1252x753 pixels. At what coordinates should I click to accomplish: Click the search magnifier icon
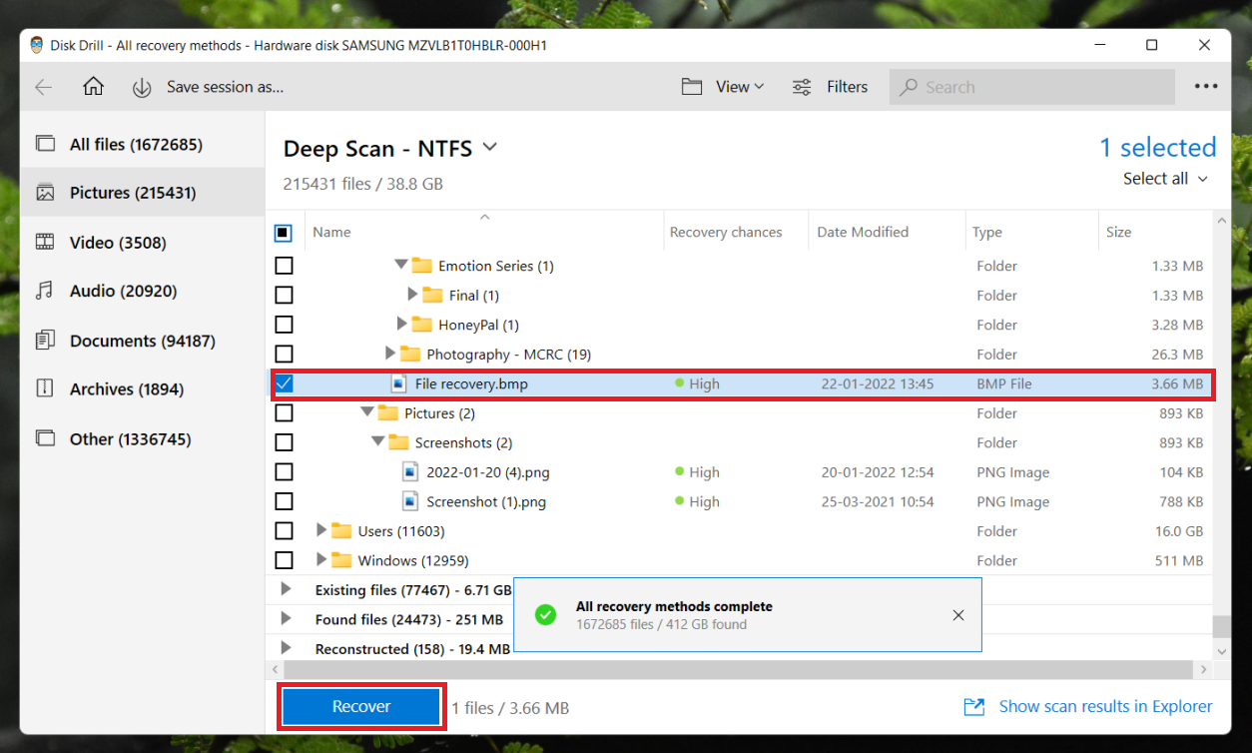[x=907, y=87]
